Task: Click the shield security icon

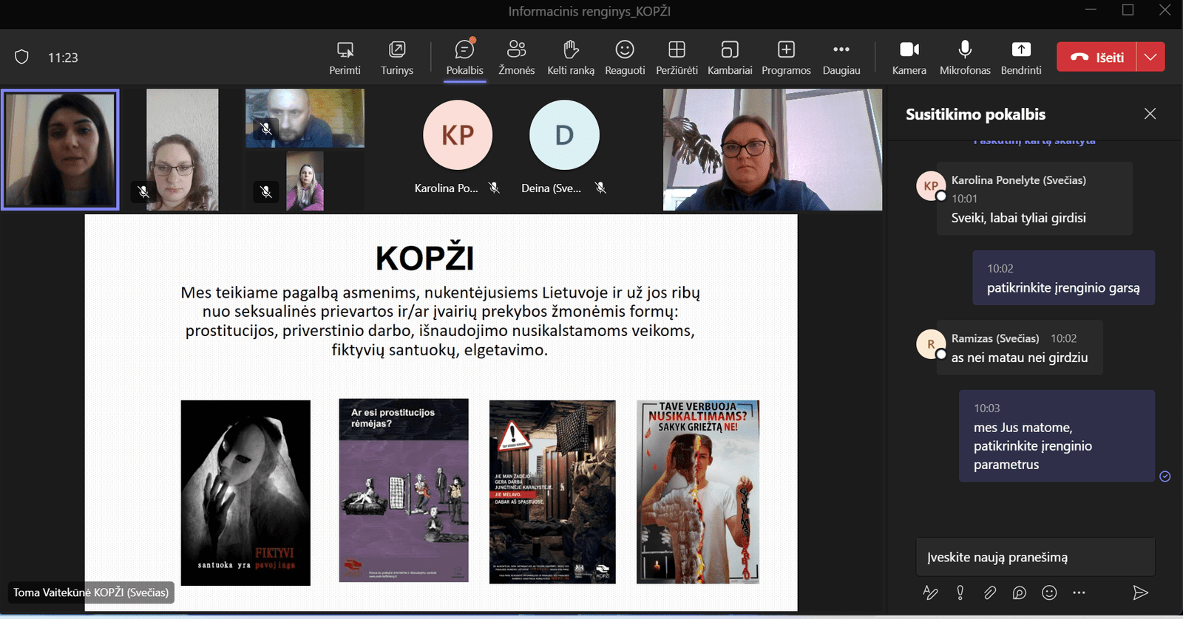Action: coord(22,57)
